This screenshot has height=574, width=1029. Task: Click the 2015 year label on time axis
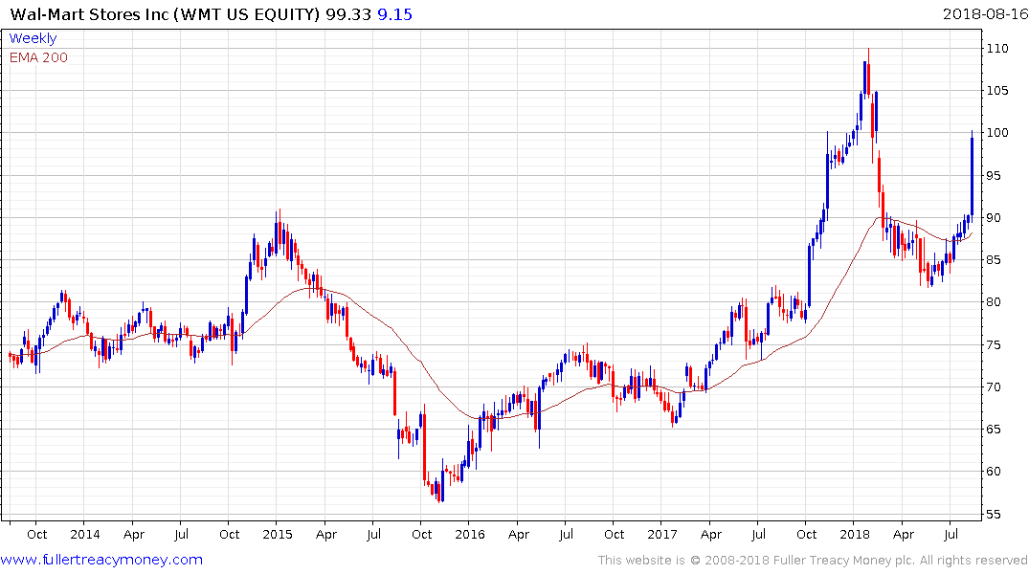[277, 535]
